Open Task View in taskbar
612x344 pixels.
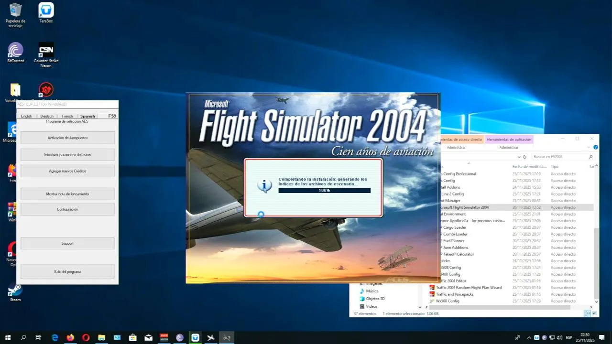(38, 337)
